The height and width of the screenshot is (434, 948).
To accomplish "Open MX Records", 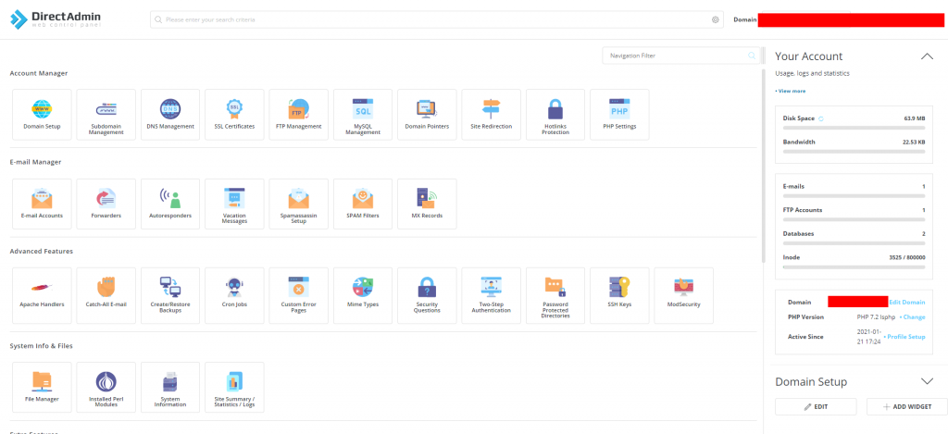I will 427,204.
